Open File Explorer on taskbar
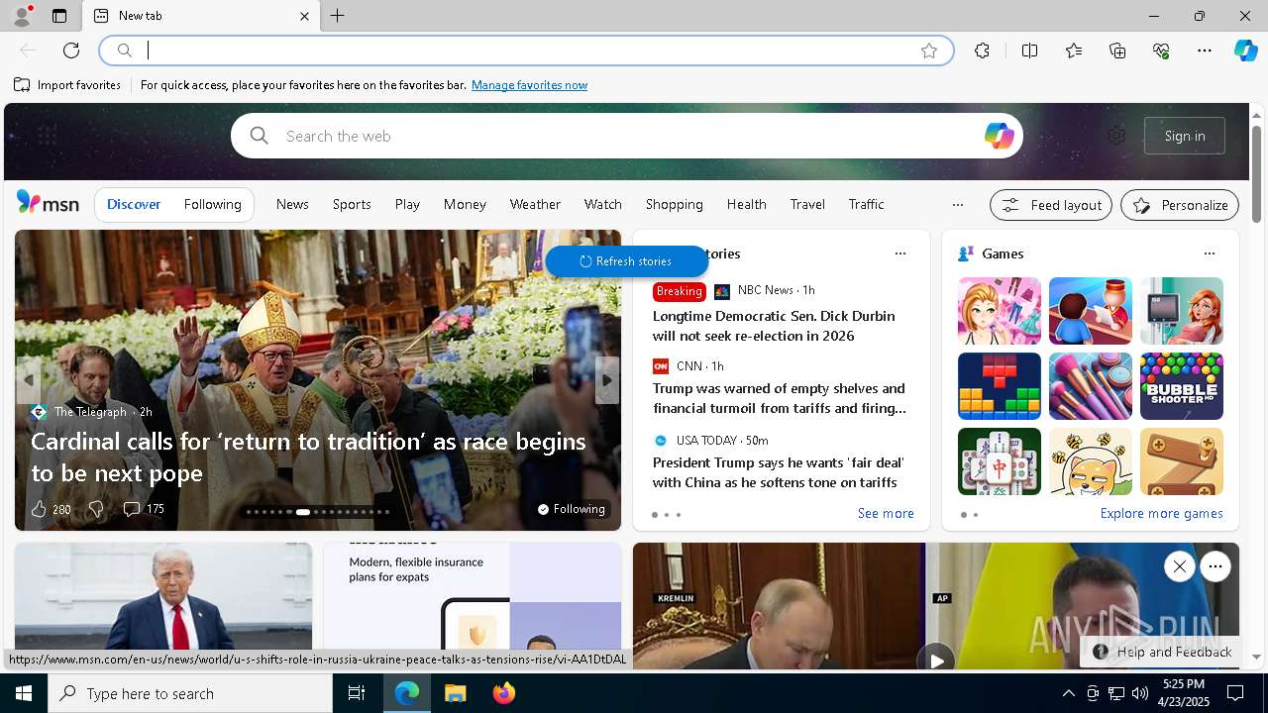The height and width of the screenshot is (713, 1268). (x=455, y=693)
